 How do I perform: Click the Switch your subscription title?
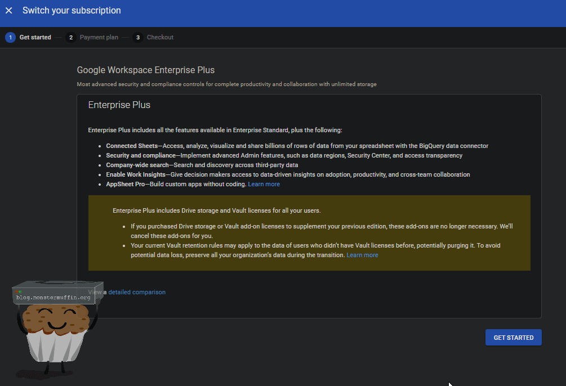(72, 11)
